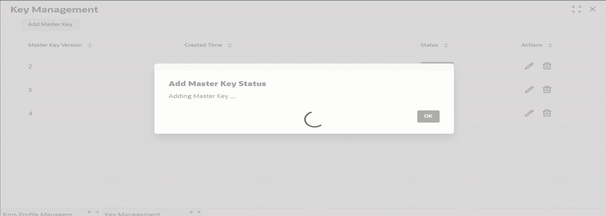Select the version 3 row cell
This screenshot has height=216, width=606.
(30, 90)
